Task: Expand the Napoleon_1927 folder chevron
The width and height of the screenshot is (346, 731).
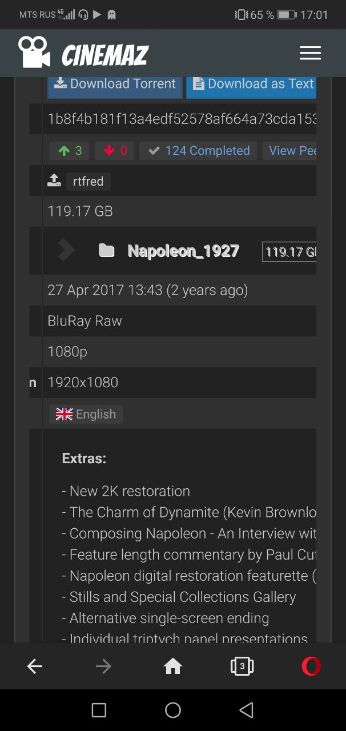Action: click(66, 250)
